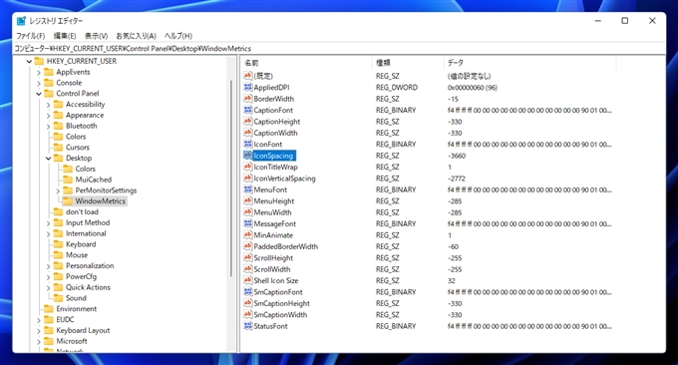Click the folder icon next to Sound

(59, 298)
